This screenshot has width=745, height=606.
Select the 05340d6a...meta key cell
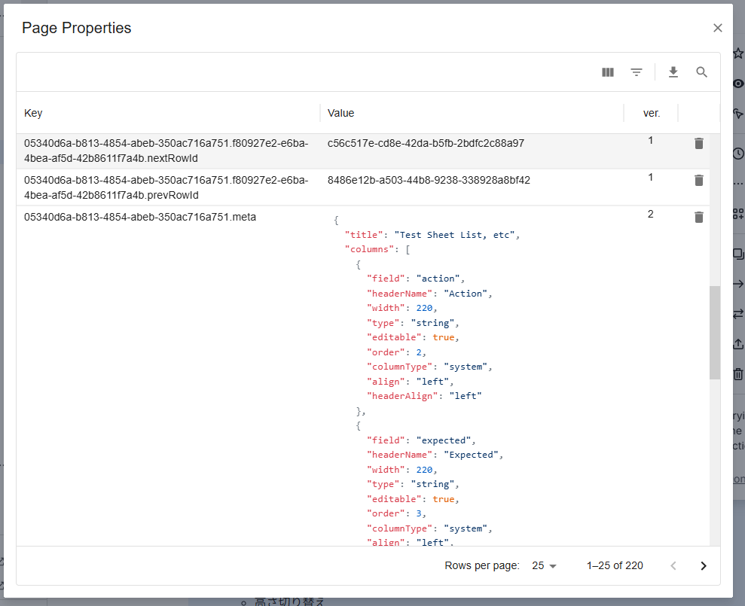click(140, 218)
